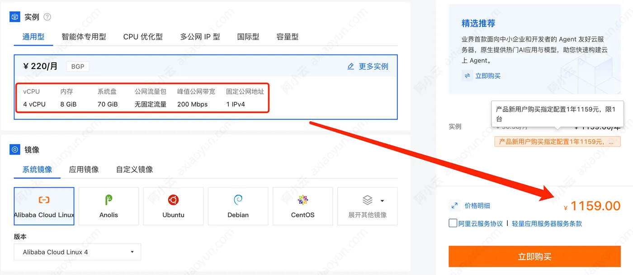Click the expand icon next to 价格明细

(454, 205)
